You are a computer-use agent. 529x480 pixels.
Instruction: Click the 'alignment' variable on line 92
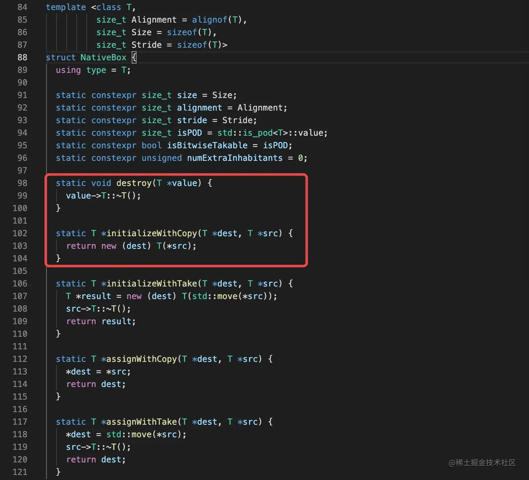pyautogui.click(x=200, y=108)
